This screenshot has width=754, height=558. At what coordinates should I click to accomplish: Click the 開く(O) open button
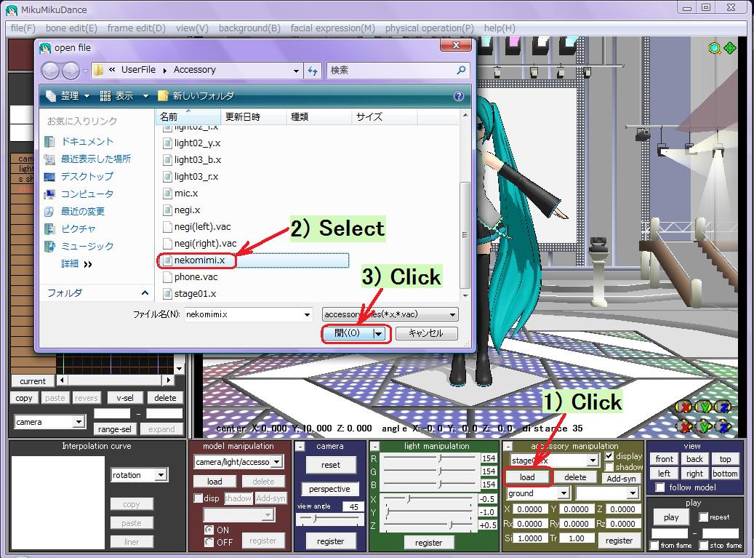[348, 333]
